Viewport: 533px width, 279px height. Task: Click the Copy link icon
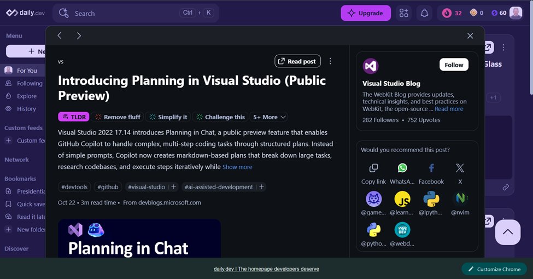coord(373,168)
